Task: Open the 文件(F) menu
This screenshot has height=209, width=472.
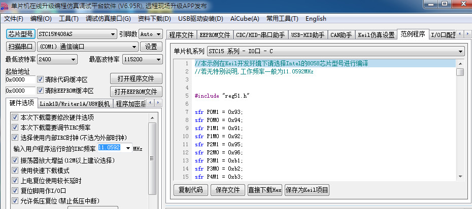Action: pyautogui.click(x=14, y=19)
